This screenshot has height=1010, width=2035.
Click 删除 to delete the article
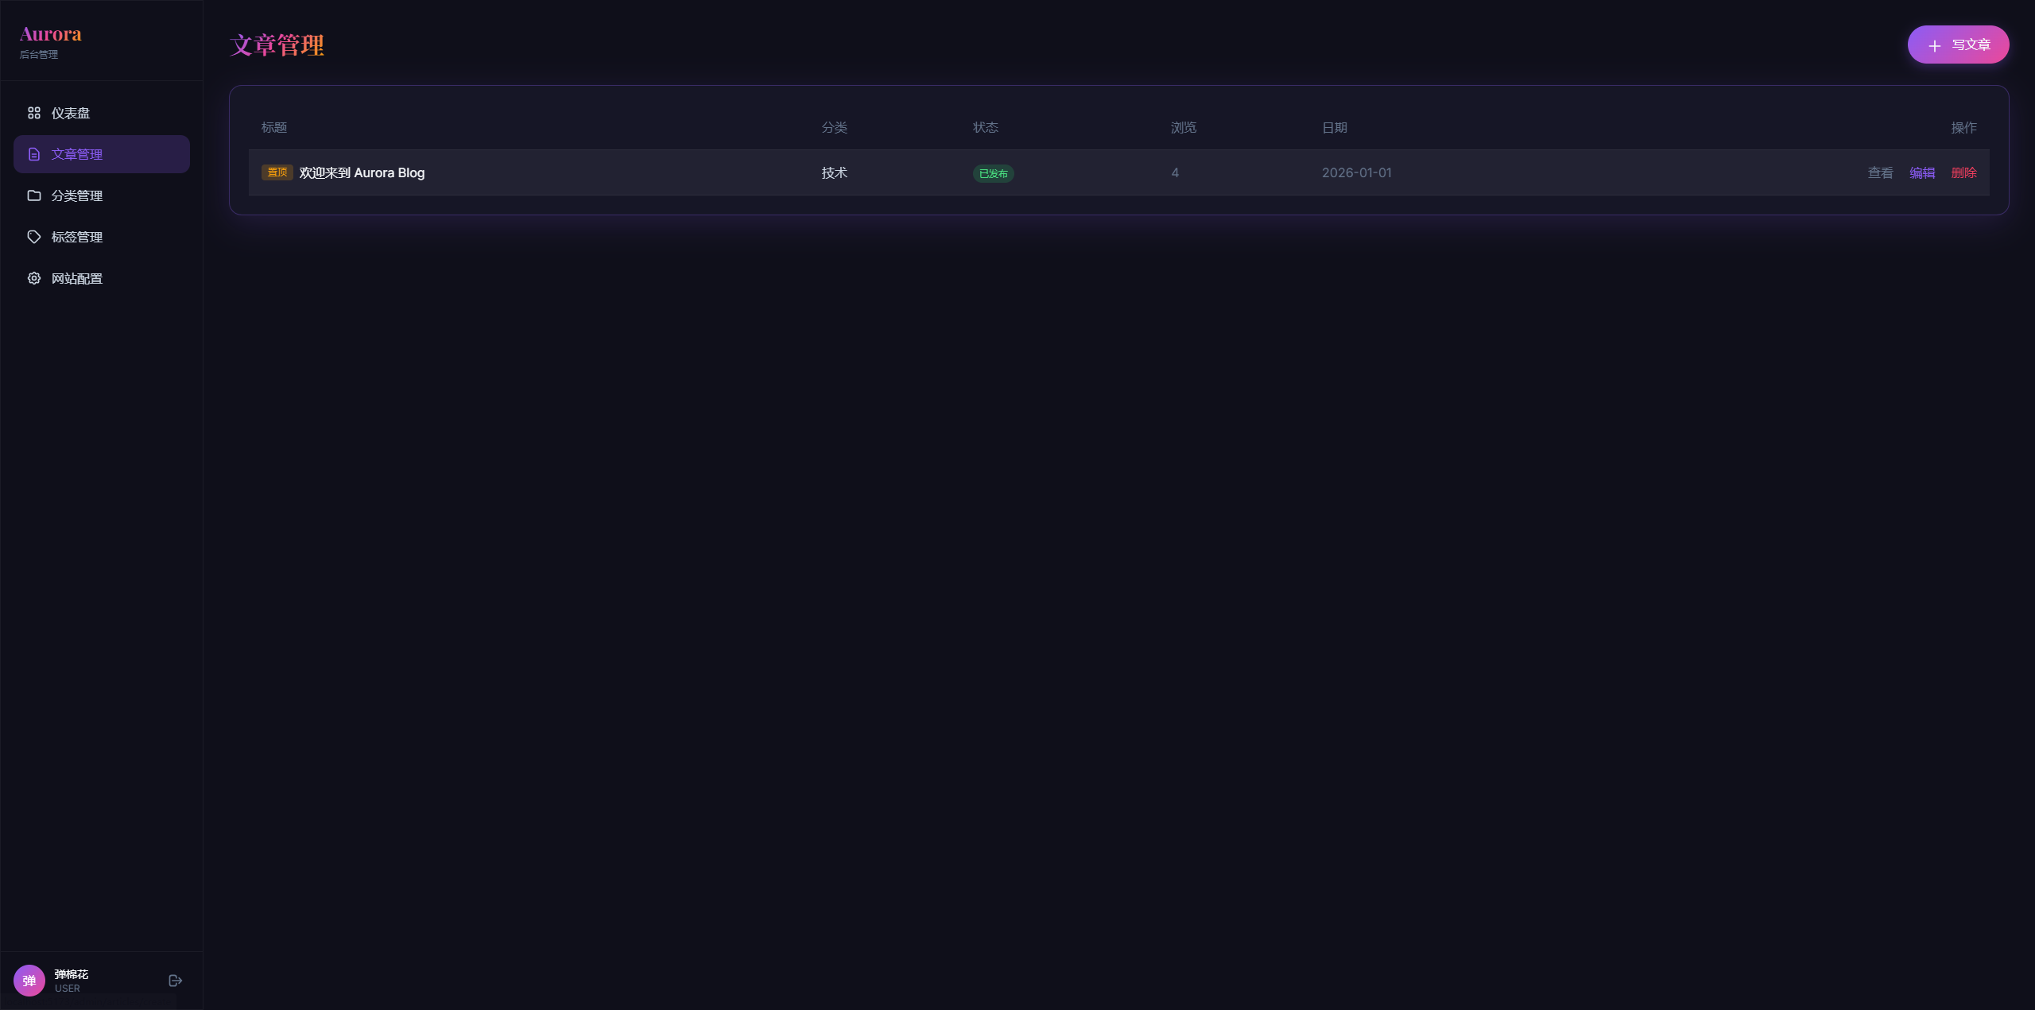[x=1963, y=172]
